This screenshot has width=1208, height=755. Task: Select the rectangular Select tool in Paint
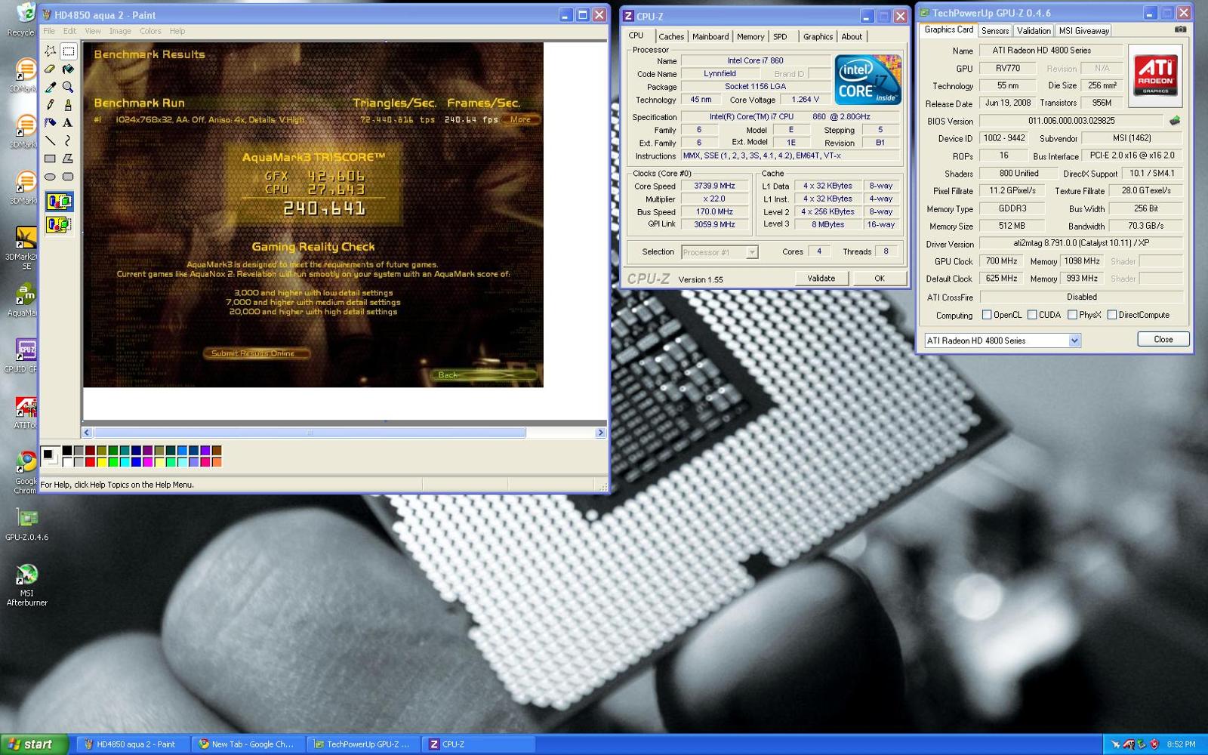coord(68,51)
